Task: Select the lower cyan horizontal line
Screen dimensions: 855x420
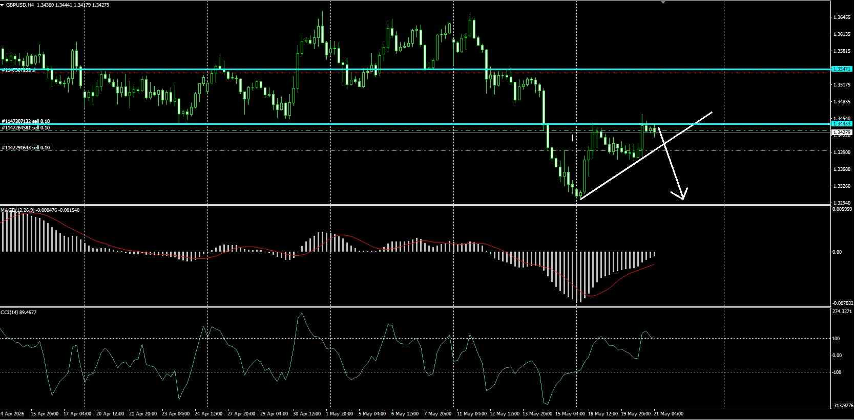Action: coord(415,124)
